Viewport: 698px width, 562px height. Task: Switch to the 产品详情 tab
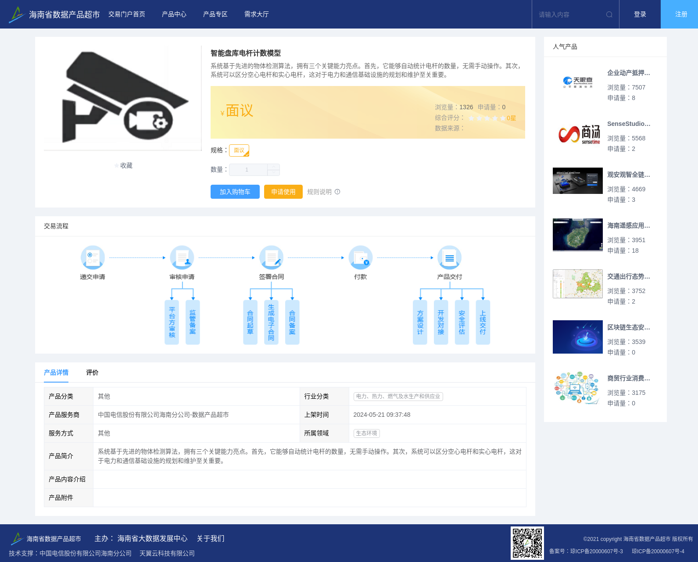tap(56, 372)
